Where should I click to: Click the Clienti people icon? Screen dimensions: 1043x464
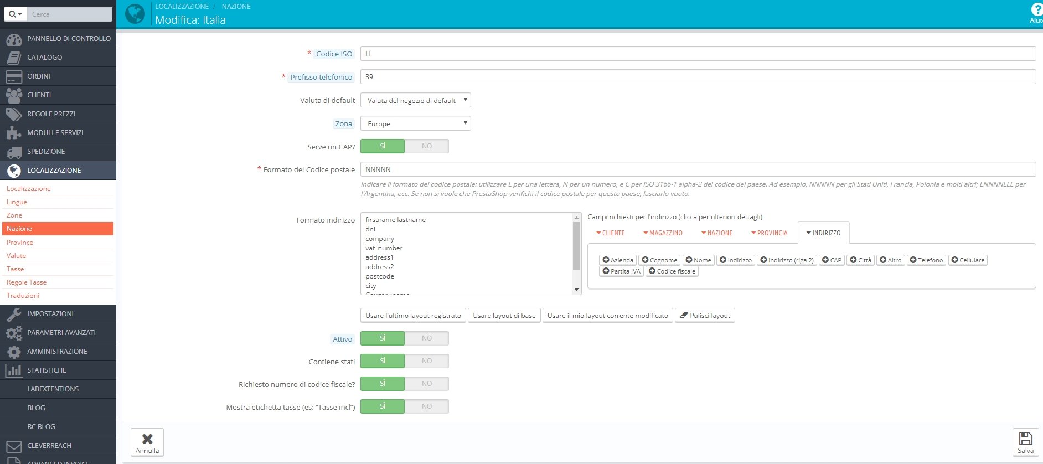14,95
